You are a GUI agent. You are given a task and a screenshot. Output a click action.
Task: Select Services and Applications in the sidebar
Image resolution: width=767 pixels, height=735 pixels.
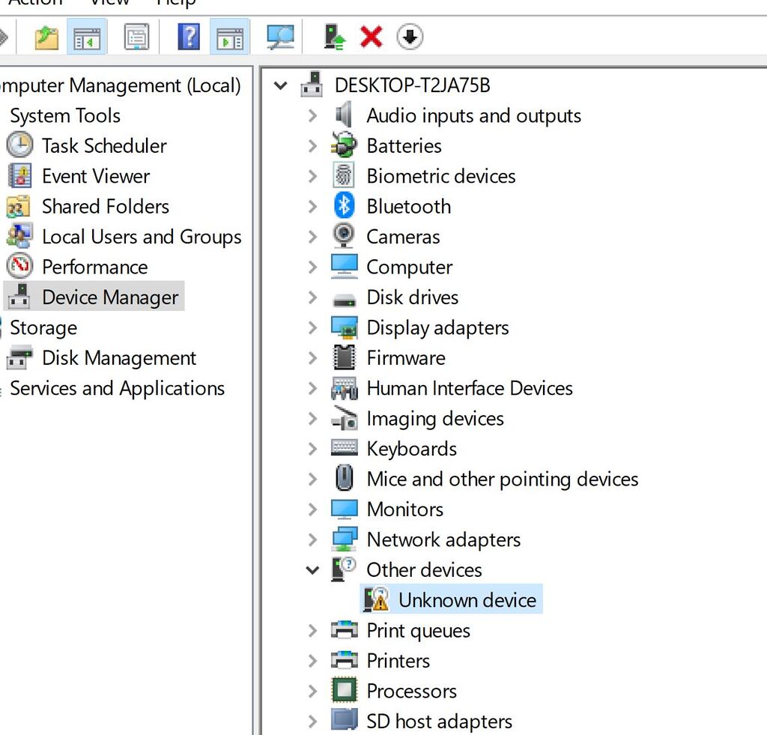click(117, 388)
